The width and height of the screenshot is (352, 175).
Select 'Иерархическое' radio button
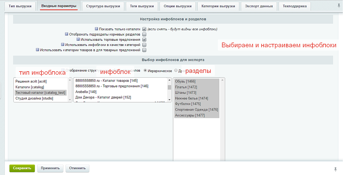145,71
